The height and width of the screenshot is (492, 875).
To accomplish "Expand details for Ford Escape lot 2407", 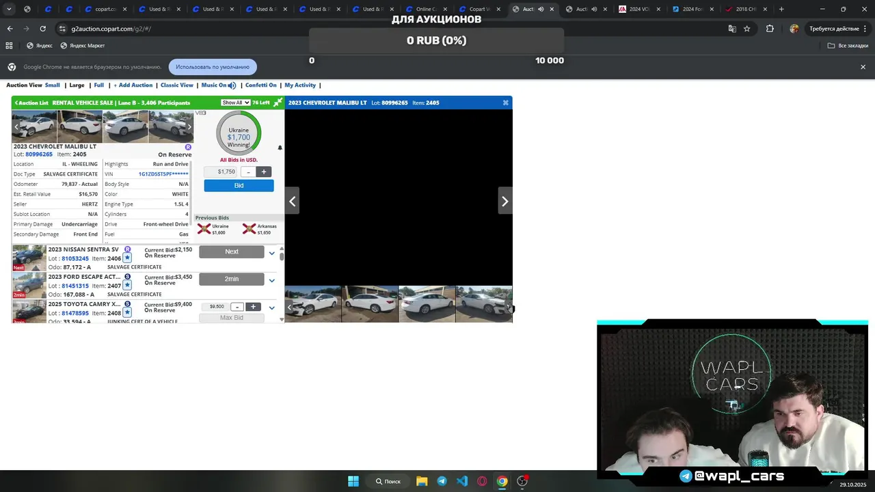I will (271, 281).
